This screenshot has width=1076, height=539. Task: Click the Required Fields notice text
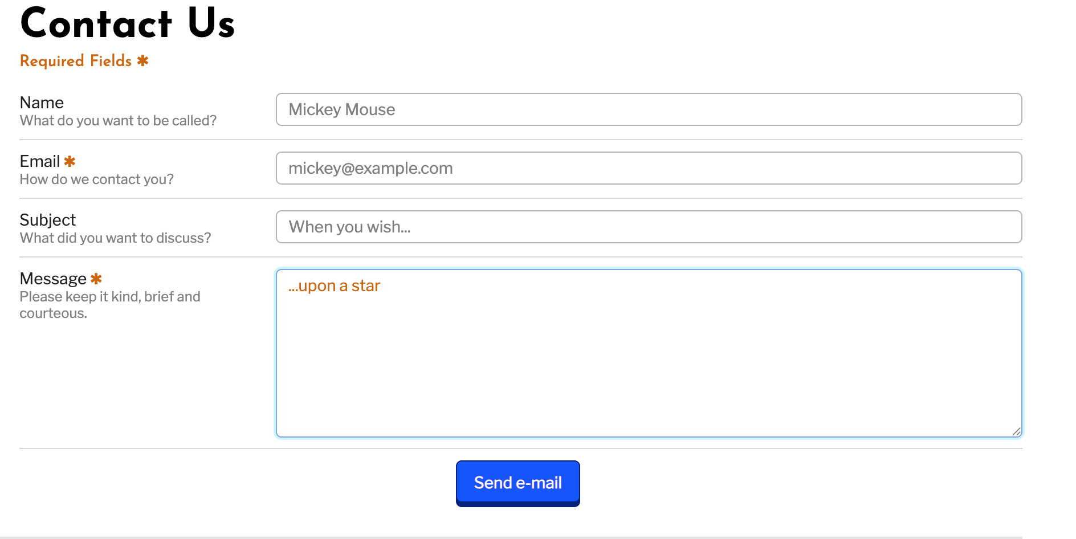(x=76, y=61)
